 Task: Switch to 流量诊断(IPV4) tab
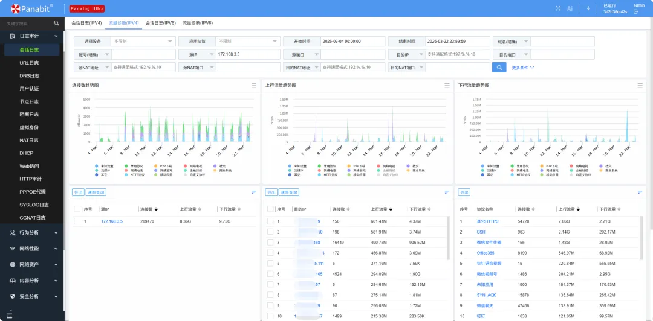point(123,23)
